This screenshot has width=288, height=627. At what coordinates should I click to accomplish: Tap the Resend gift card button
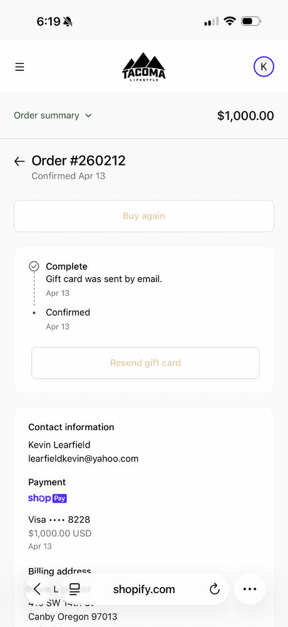[x=145, y=362]
